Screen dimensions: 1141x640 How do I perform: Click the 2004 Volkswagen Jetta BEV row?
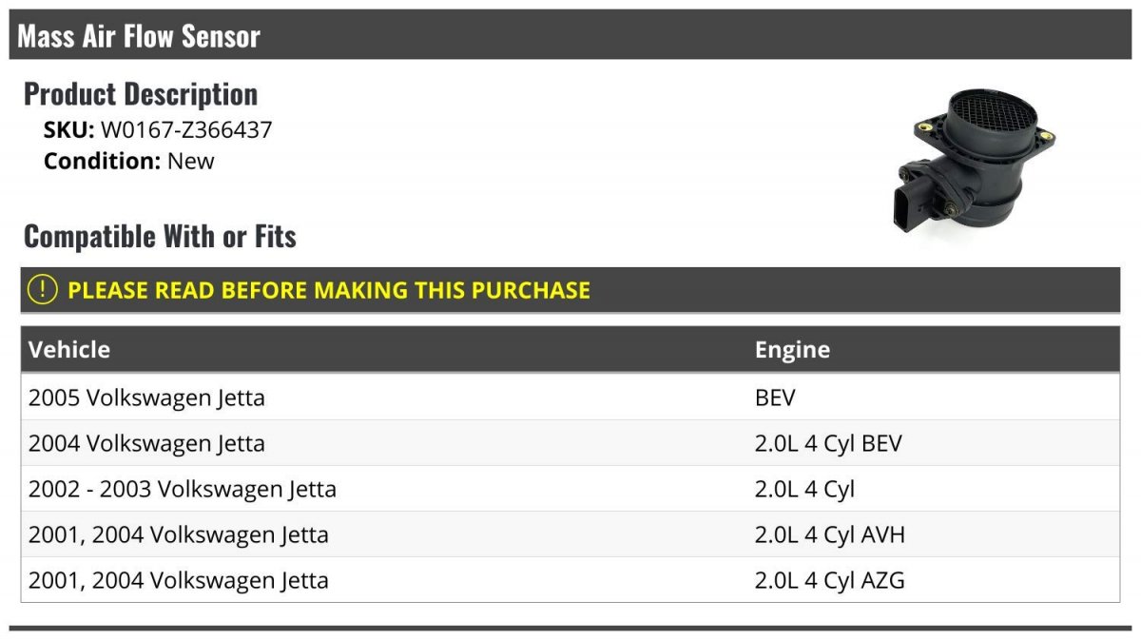(146, 443)
